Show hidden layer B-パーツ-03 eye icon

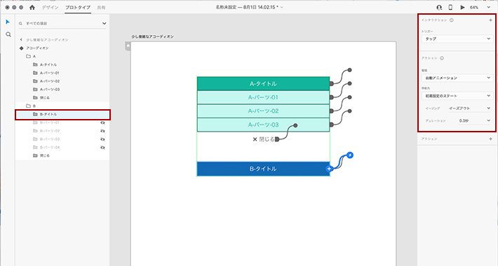pyautogui.click(x=102, y=139)
